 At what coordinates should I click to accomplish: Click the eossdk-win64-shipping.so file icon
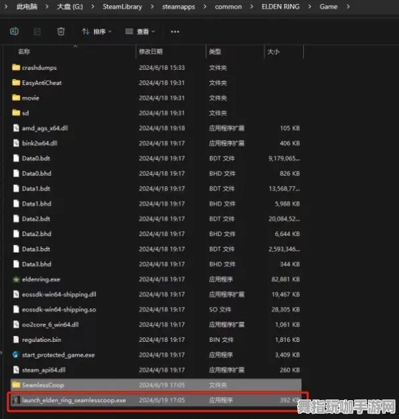pos(16,310)
